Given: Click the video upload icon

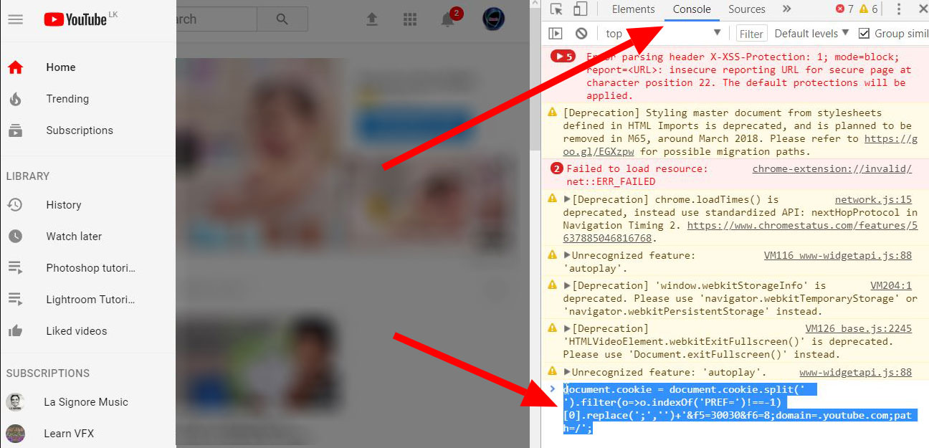Looking at the screenshot, I should coord(372,19).
